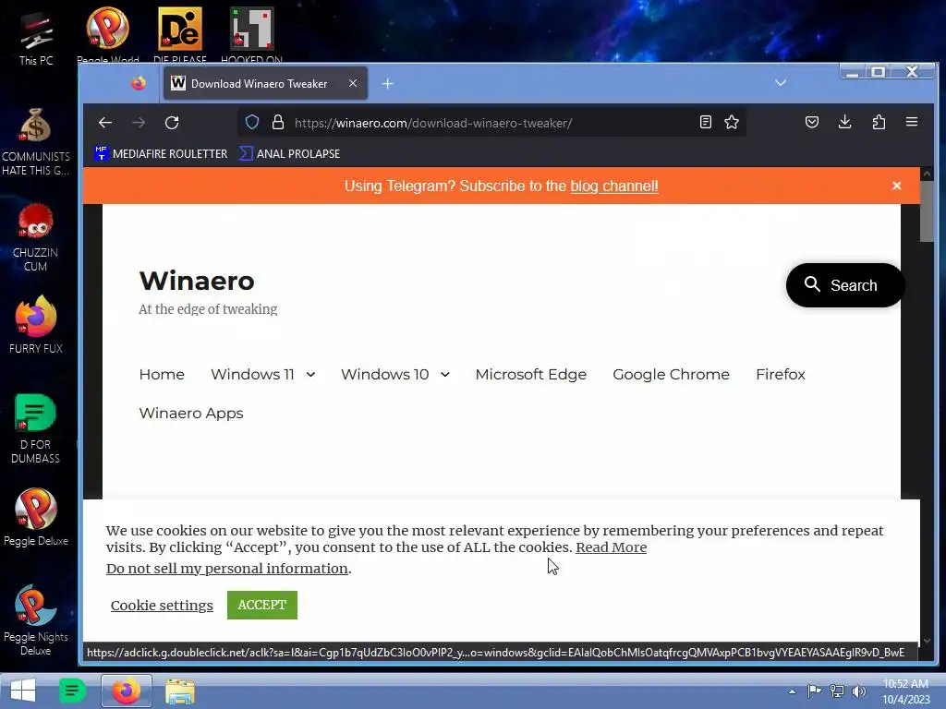Open the volume speaker tray icon
The image size is (946, 709).
click(x=858, y=691)
